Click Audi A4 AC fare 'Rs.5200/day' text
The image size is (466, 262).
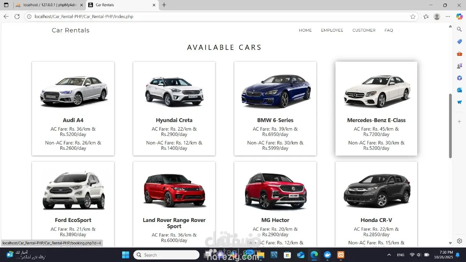coord(73,134)
